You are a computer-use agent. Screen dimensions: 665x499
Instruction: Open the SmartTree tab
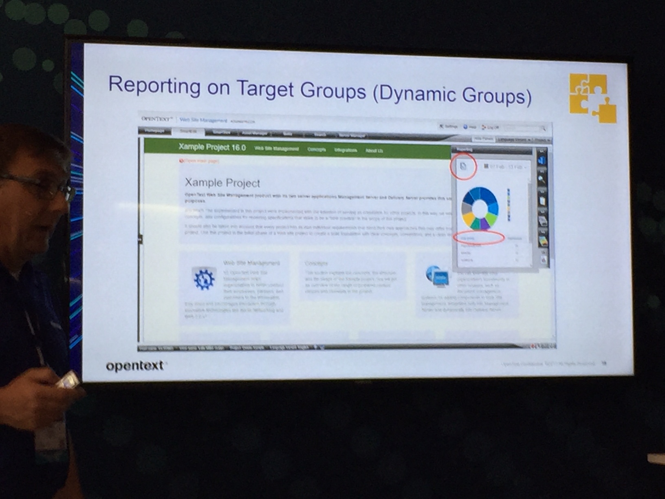(x=221, y=132)
